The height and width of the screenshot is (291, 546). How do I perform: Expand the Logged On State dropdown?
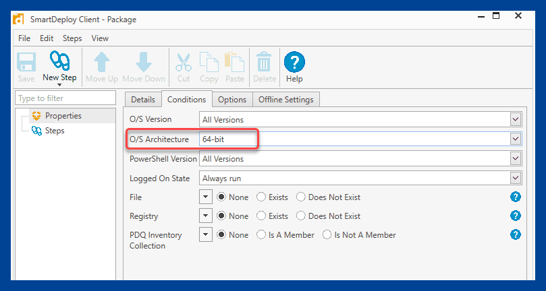click(516, 179)
